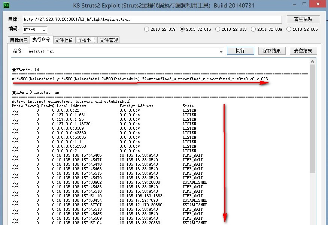Switch to the 执行命令 tab
328x225 pixels.
point(42,39)
